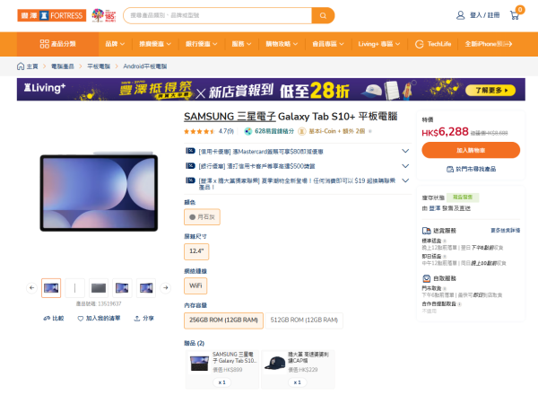The width and height of the screenshot is (538, 395).
Task: Open the CAP hat gift item
Action: [x=298, y=370]
